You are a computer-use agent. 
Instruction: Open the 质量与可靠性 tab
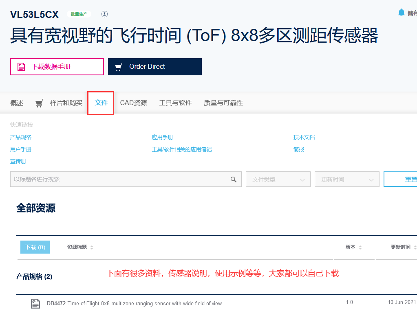pos(223,103)
